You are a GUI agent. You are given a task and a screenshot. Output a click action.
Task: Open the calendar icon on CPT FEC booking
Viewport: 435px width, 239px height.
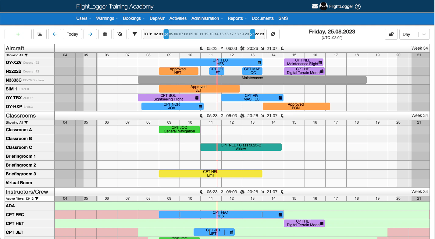point(259,62)
